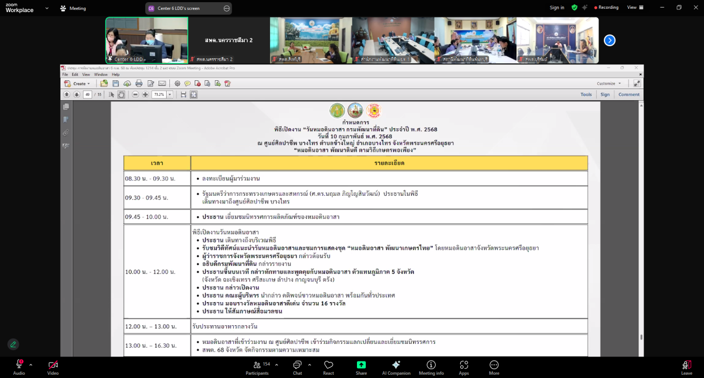Launch AI Companion
The image size is (704, 378).
pyautogui.click(x=395, y=366)
